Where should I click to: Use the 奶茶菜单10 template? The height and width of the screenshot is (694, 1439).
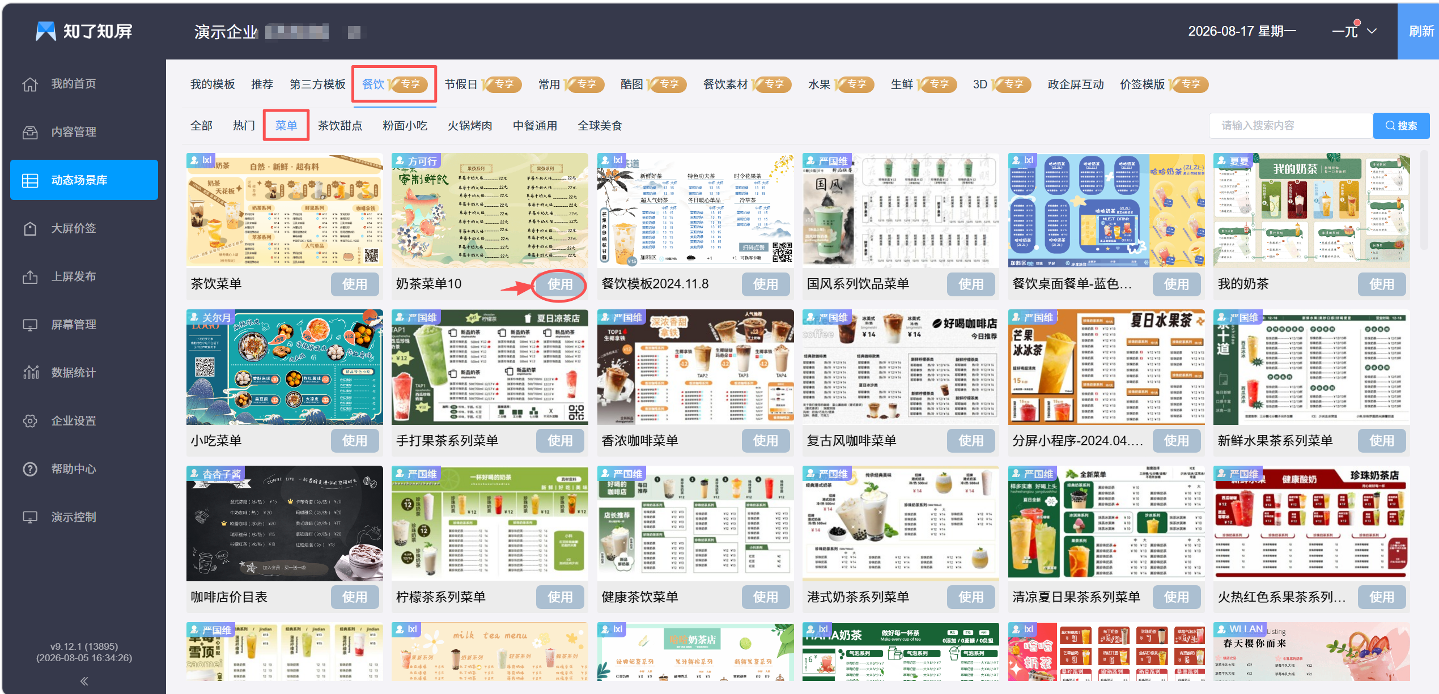[x=560, y=284]
